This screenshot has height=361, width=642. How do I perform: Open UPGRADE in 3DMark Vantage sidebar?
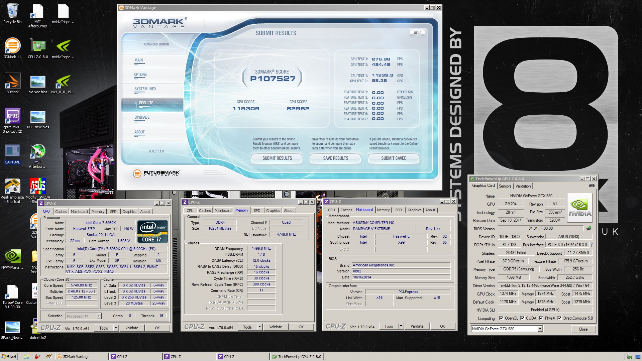point(142,117)
